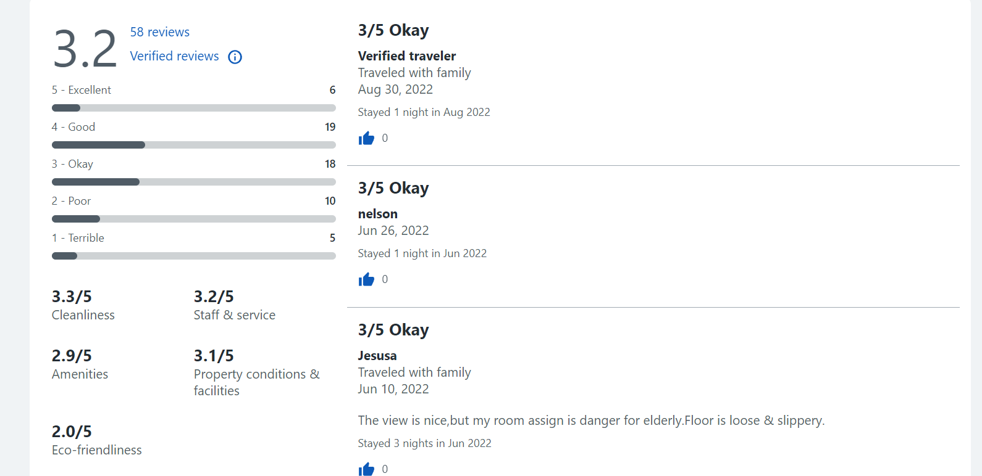Select the Staff & service 3.2/5 score
This screenshot has height=476, width=982.
click(214, 297)
